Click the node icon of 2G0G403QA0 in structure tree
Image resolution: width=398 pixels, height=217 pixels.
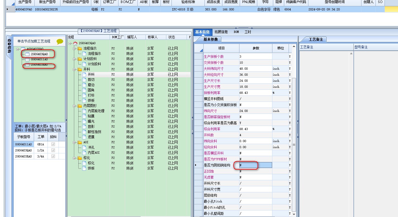click(x=27, y=54)
